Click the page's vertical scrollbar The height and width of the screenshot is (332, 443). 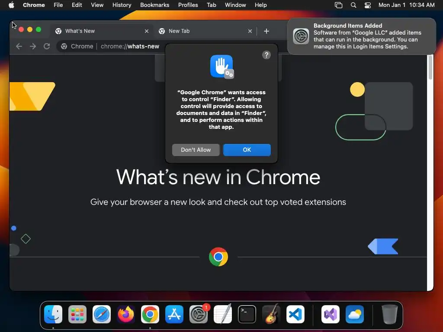pos(430,67)
